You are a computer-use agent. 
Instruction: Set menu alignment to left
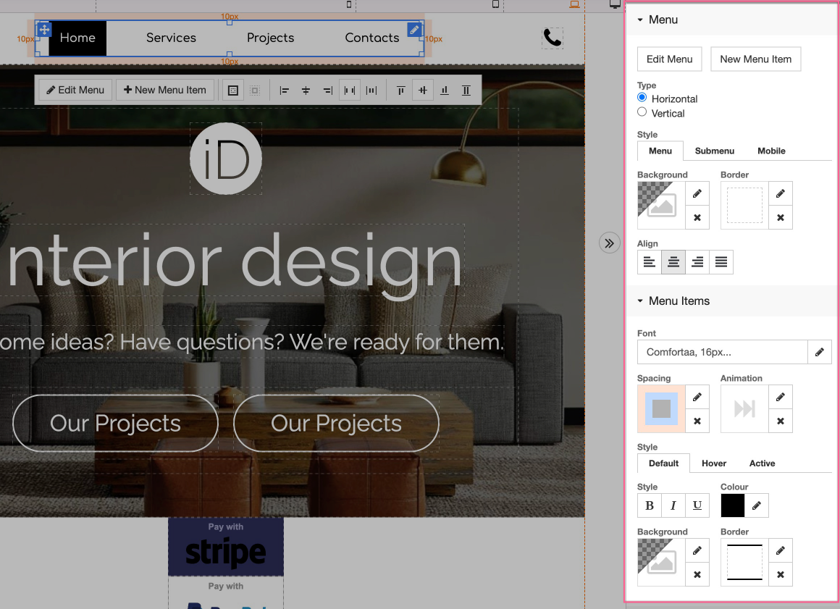[x=650, y=262]
